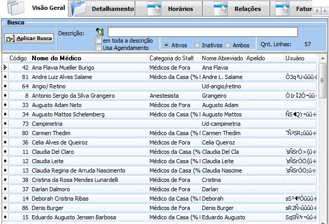Screen dimensions: 329x224
Task: Click the search icon beside Descrição field
Action: 100,32
